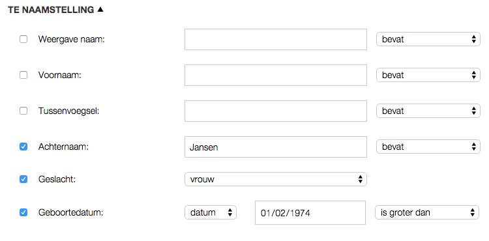Click the Weergave naam text field

pos(276,39)
